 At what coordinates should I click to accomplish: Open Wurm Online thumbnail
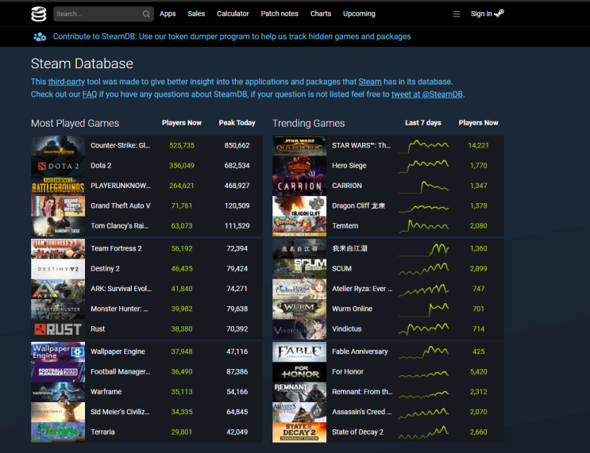tap(299, 309)
